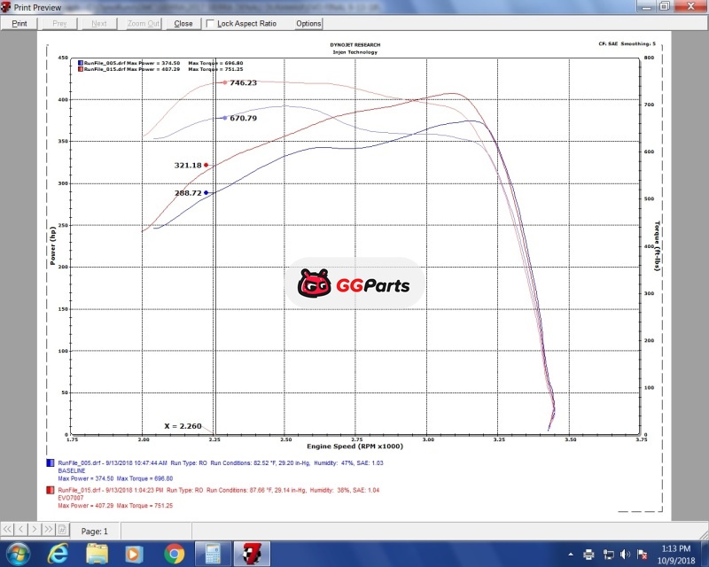Click the red RunFile_015 legend swatch
Image resolution: width=709 pixels, height=567 pixels.
pos(49,488)
